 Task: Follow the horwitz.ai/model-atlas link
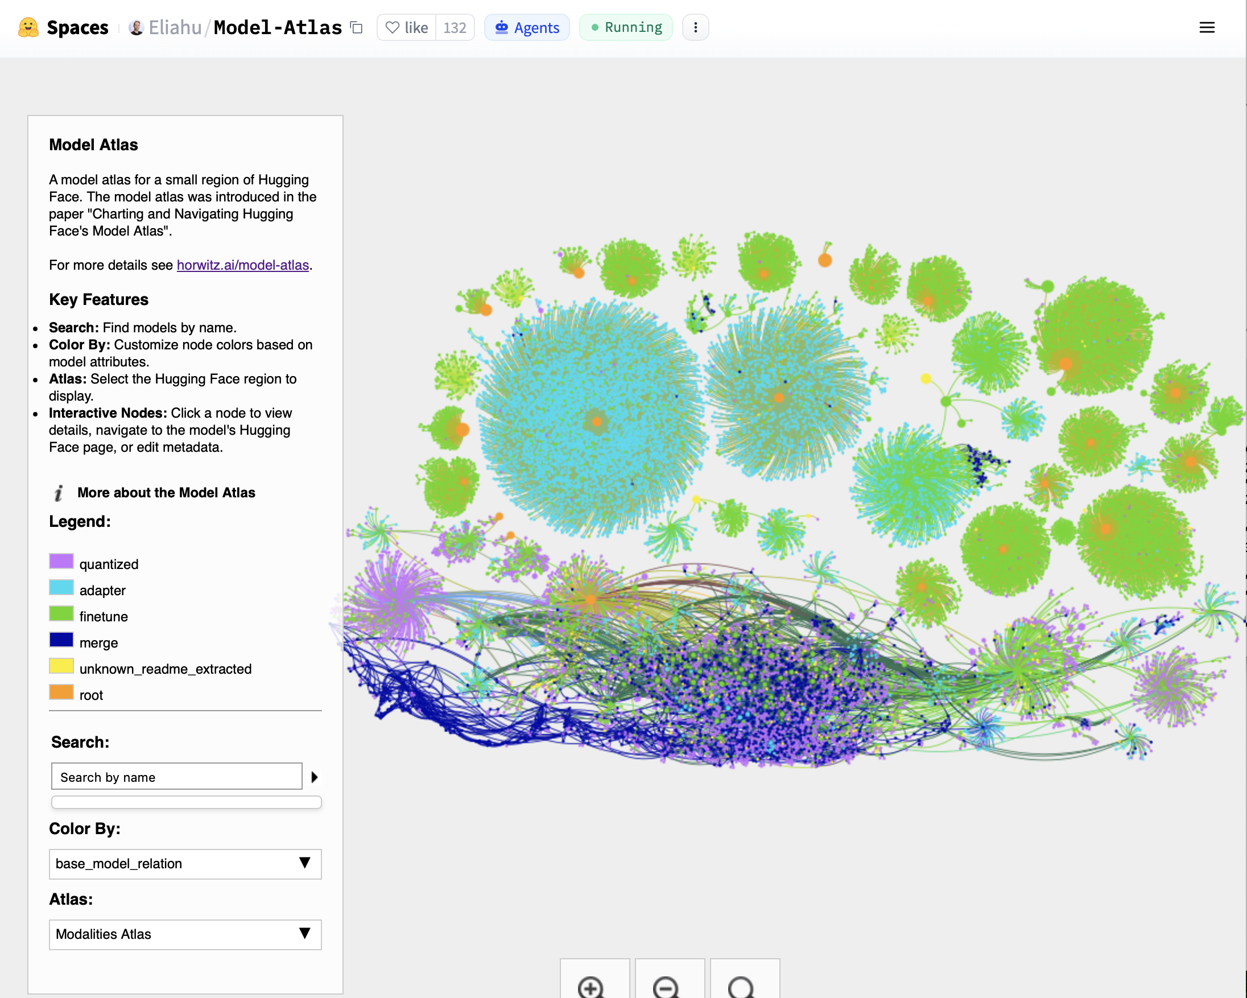click(x=243, y=265)
